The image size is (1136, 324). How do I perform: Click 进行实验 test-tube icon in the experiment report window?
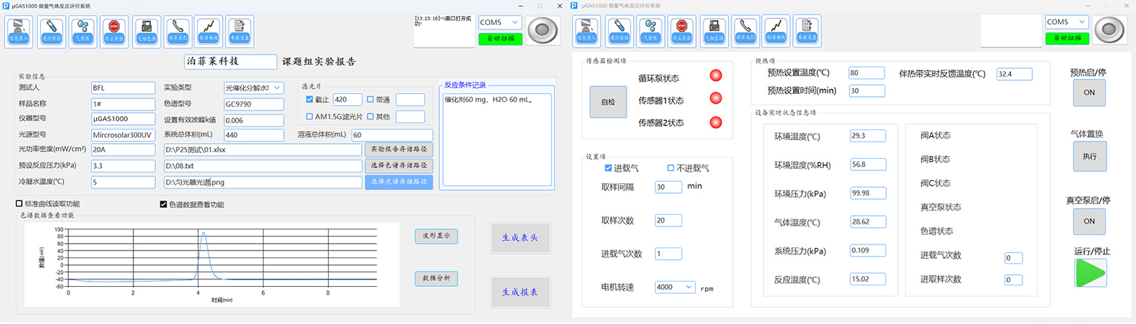tap(51, 32)
